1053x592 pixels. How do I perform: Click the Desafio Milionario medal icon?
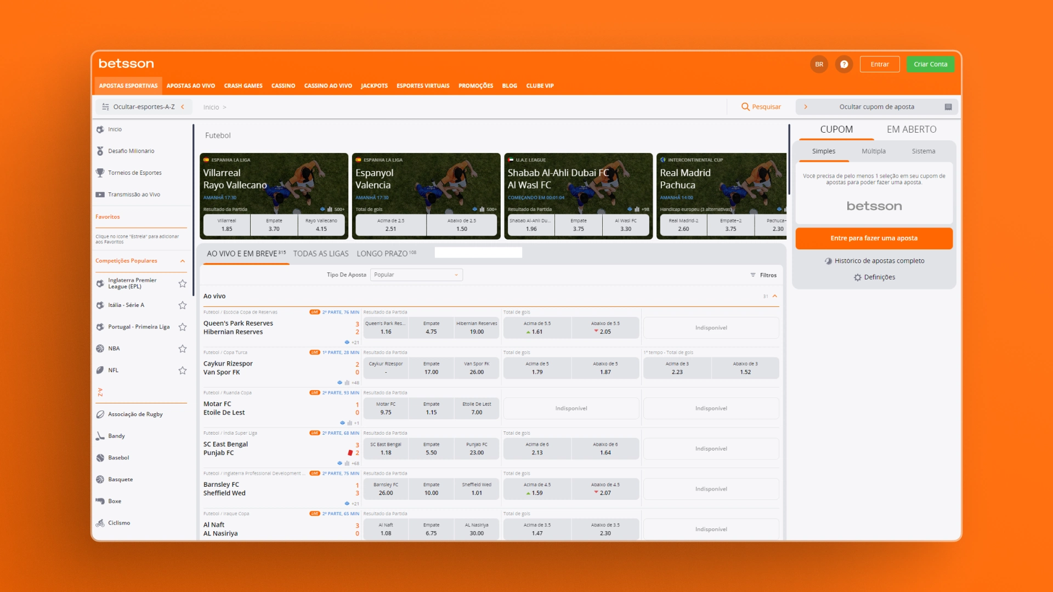100,151
